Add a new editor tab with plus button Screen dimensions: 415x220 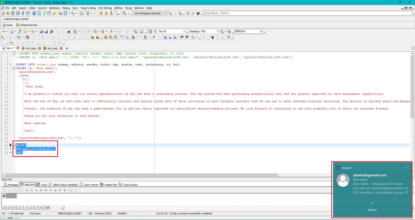tap(67, 48)
